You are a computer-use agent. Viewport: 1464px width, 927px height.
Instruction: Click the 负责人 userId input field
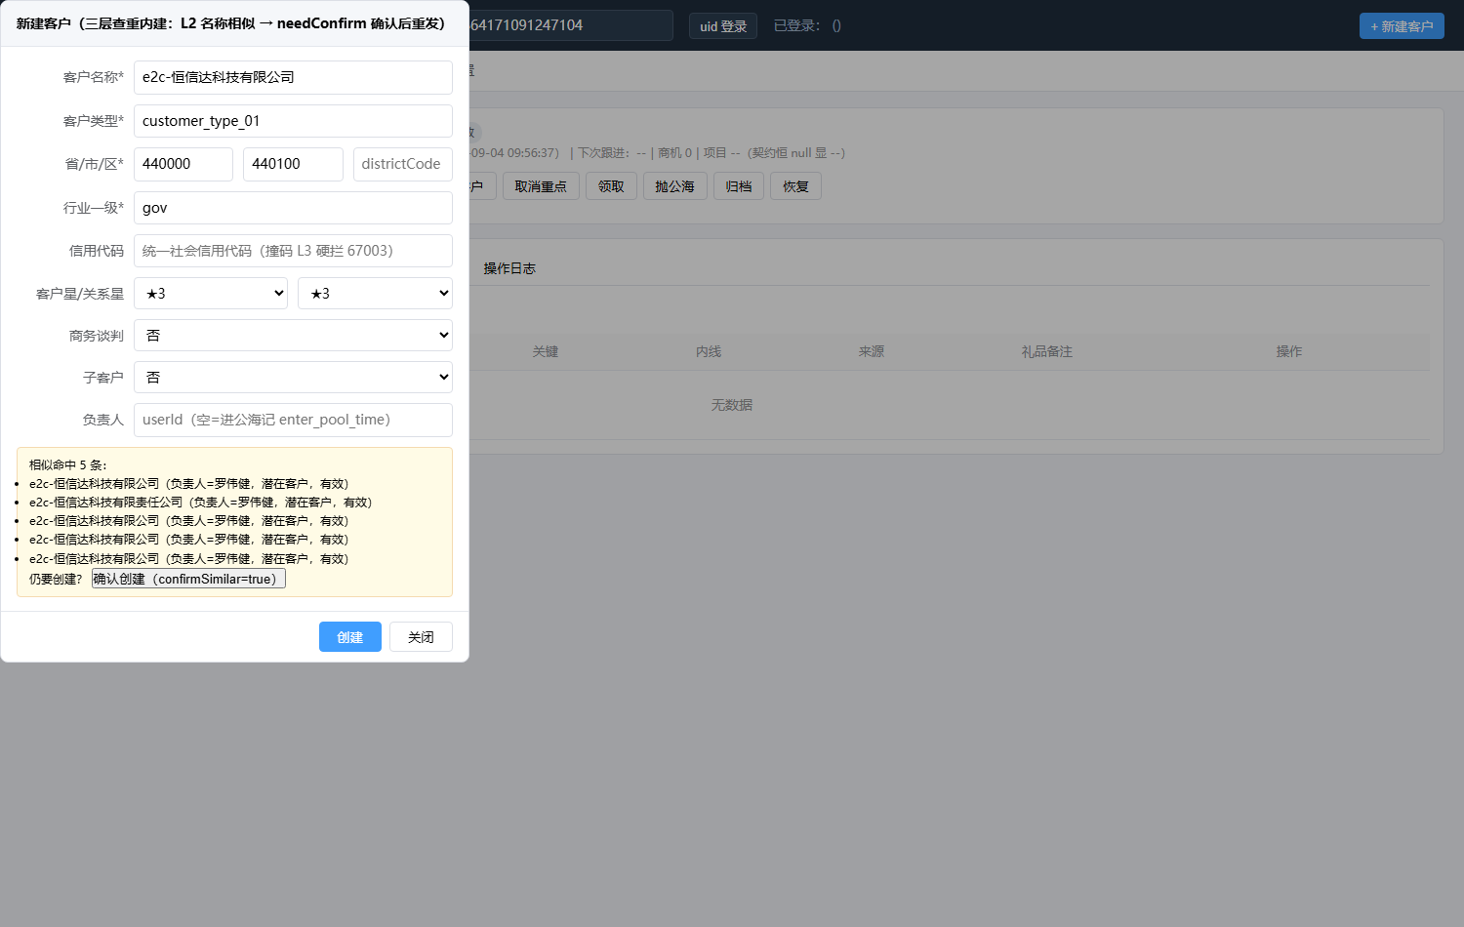pyautogui.click(x=293, y=420)
